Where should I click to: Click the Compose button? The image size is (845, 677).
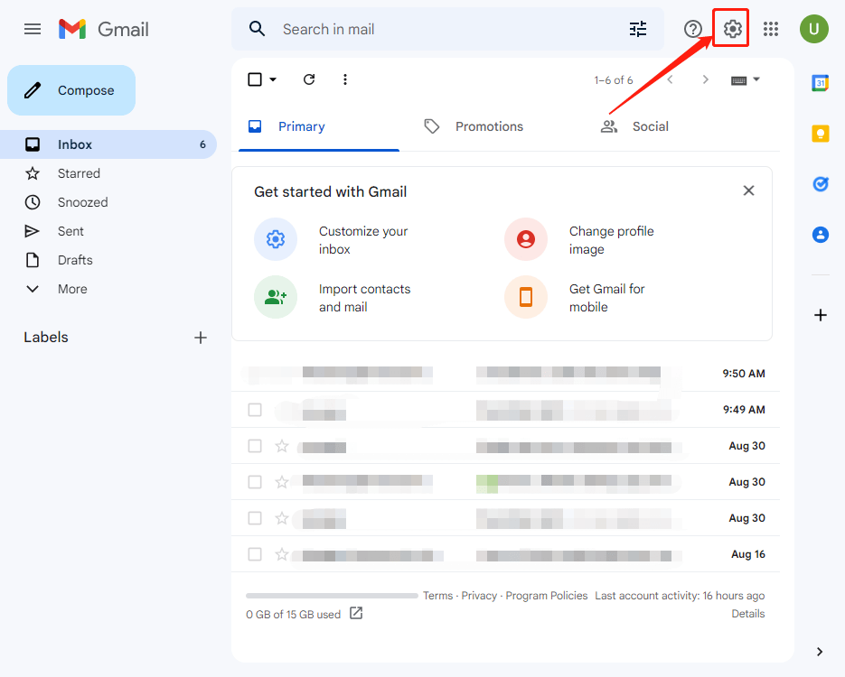pyautogui.click(x=71, y=90)
